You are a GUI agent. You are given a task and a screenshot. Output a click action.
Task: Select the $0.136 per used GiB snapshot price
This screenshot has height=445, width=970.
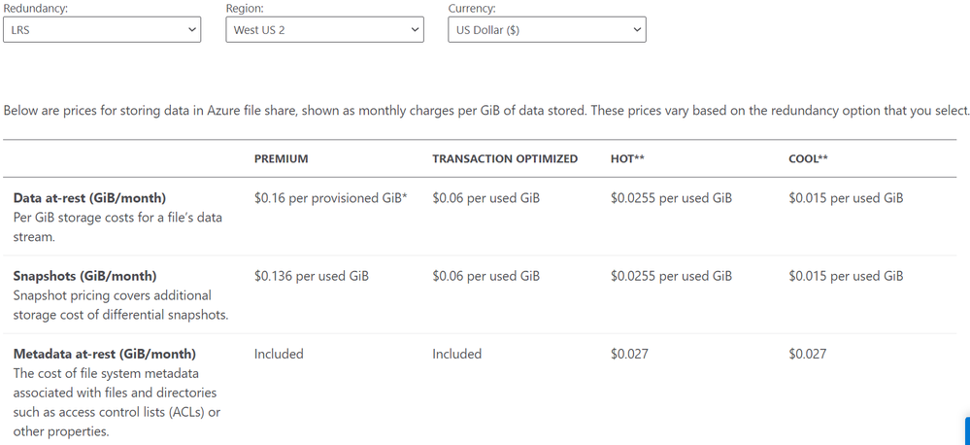(311, 276)
